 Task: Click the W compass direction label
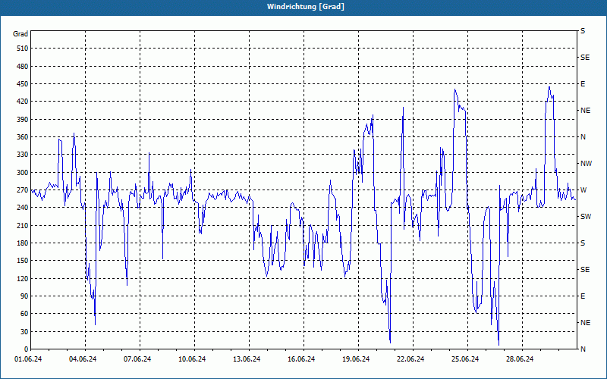pos(583,190)
